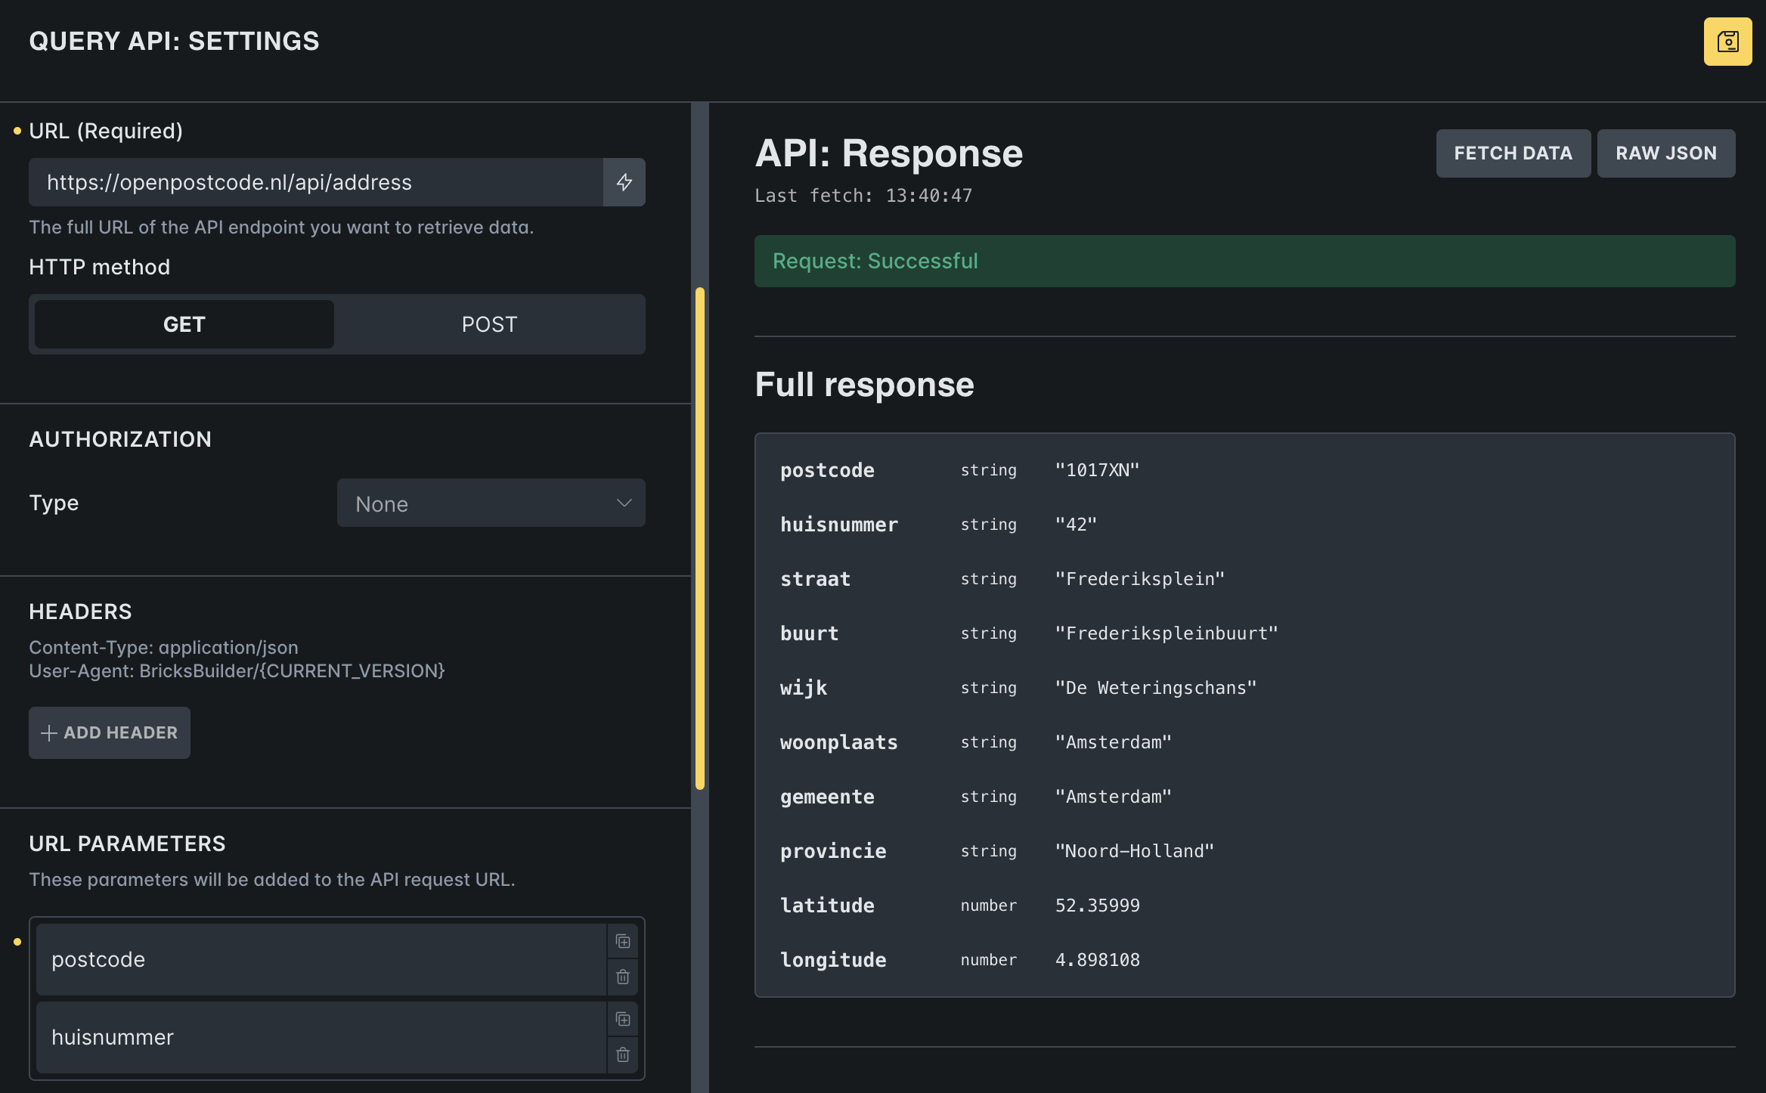Click the API endpoint URL field
Image resolution: width=1766 pixels, height=1093 pixels.
315,182
